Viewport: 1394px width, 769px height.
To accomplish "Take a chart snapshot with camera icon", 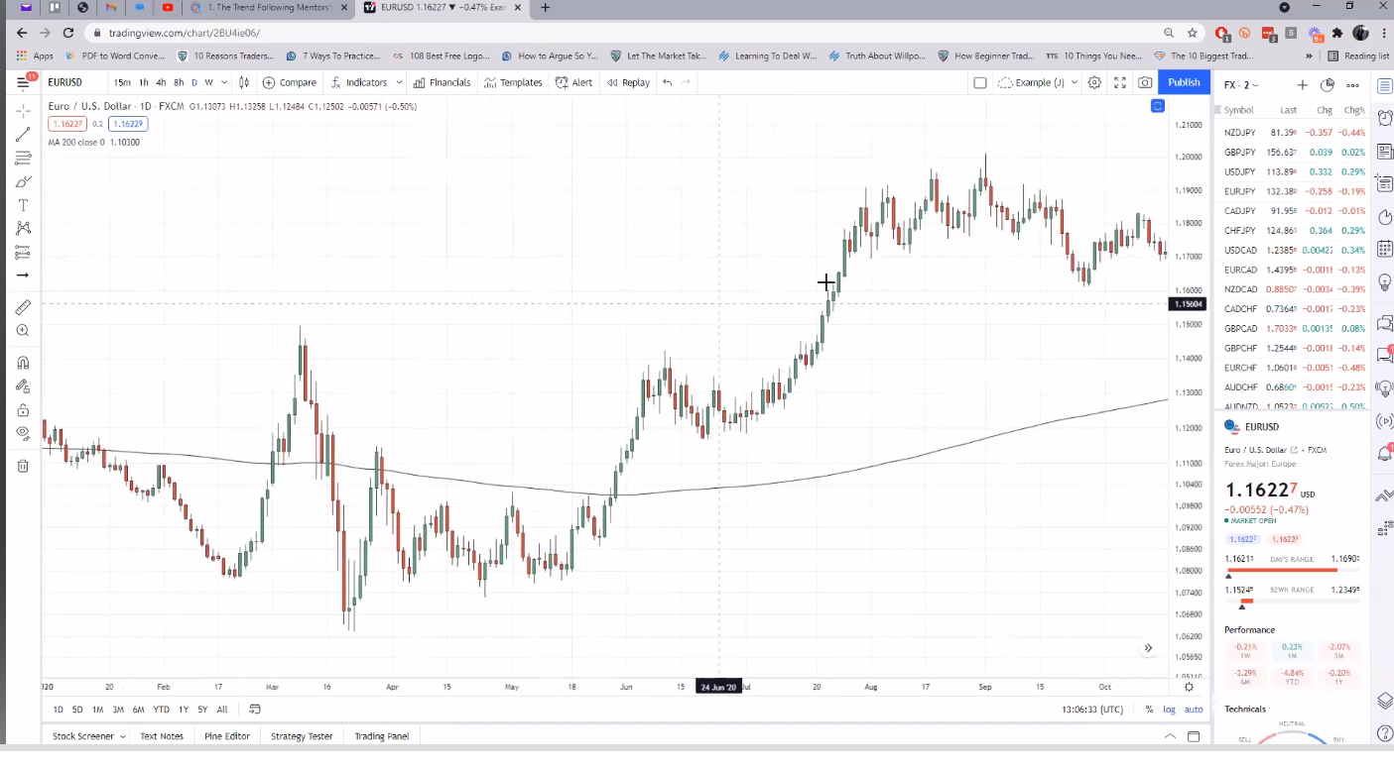I will point(1146,82).
